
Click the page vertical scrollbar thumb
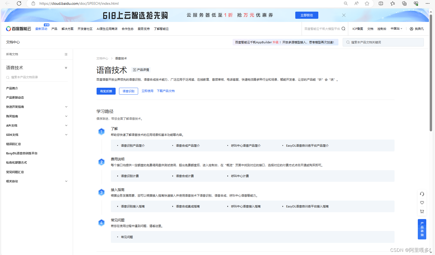pyautogui.click(x=431, y=73)
